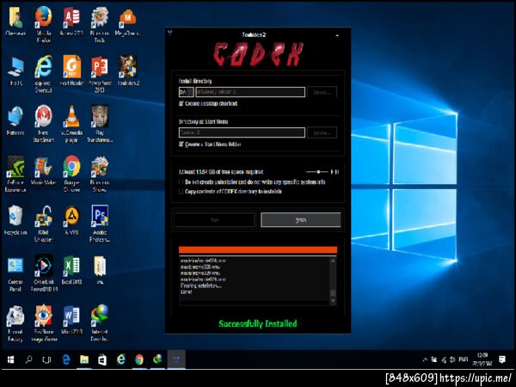516x387 pixels.
Task: Open the taskbar Internet Download Manager icon
Action: [x=157, y=359]
